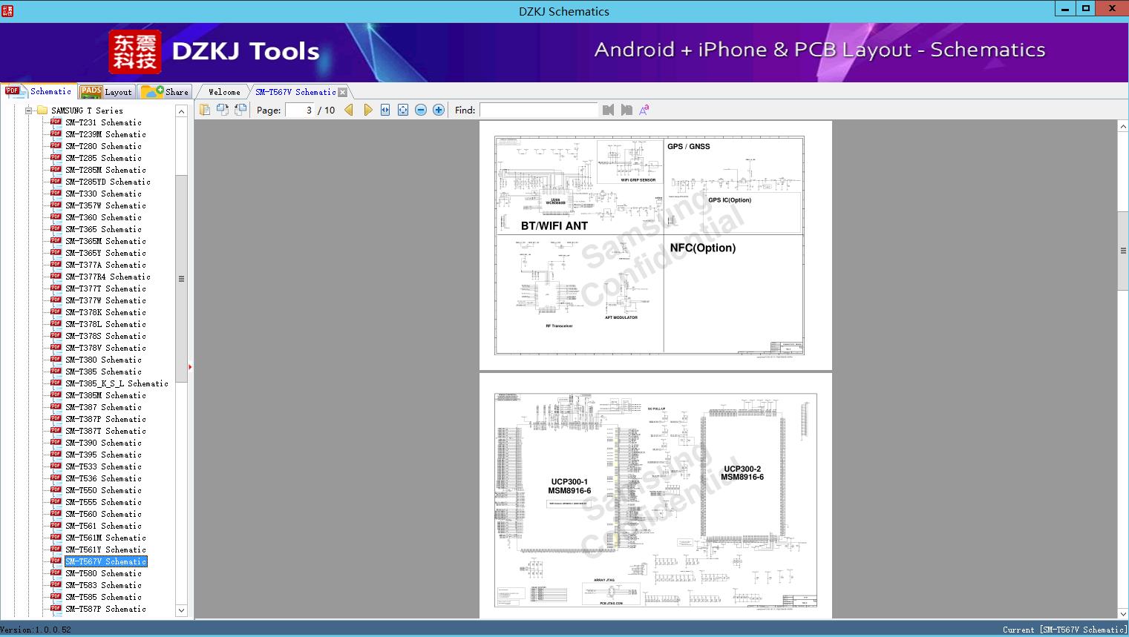Viewport: 1129px width, 637px height.
Task: Click the find previous result icon
Action: point(609,110)
